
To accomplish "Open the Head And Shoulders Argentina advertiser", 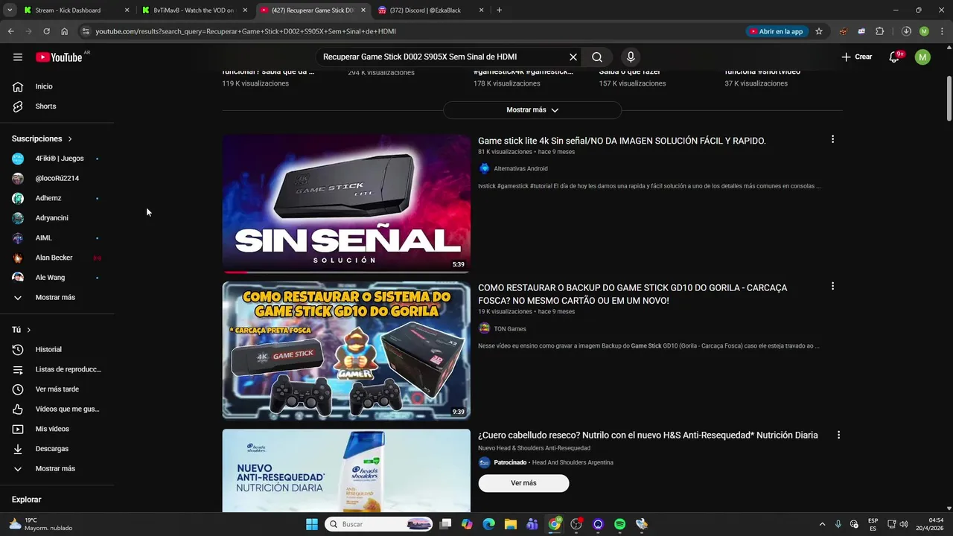I will (573, 462).
